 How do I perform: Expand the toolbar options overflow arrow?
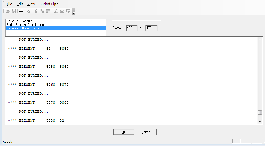click(73, 12)
